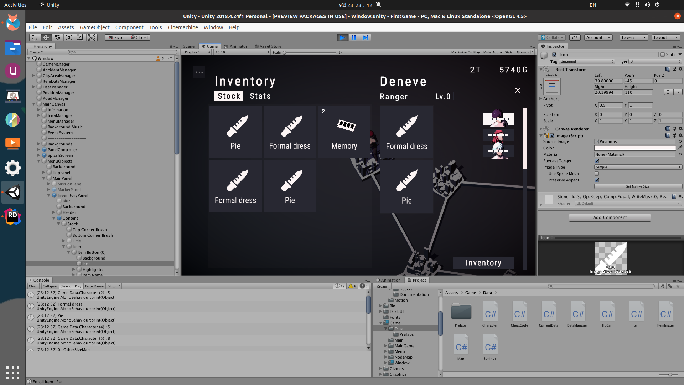Toggle Maximize On Play
The image size is (684, 385).
(x=465, y=52)
